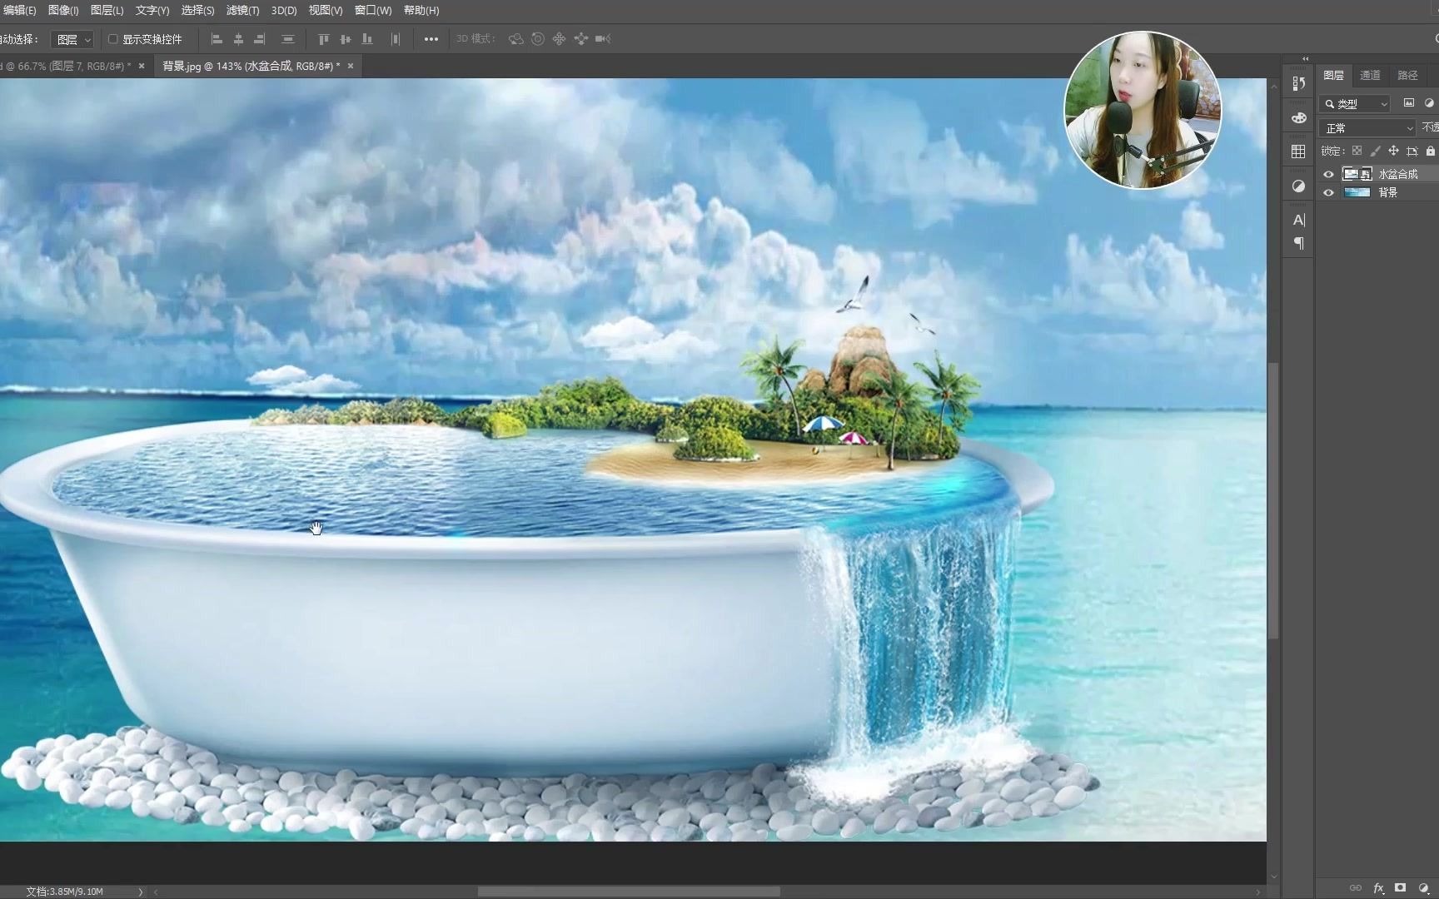The image size is (1439, 899).
Task: Click the vertical canvas scrollbar
Action: [1273, 499]
